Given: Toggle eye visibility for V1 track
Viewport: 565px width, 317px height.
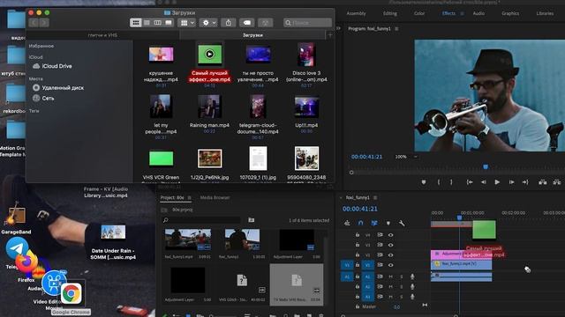Looking at the screenshot, I should pos(390,265).
